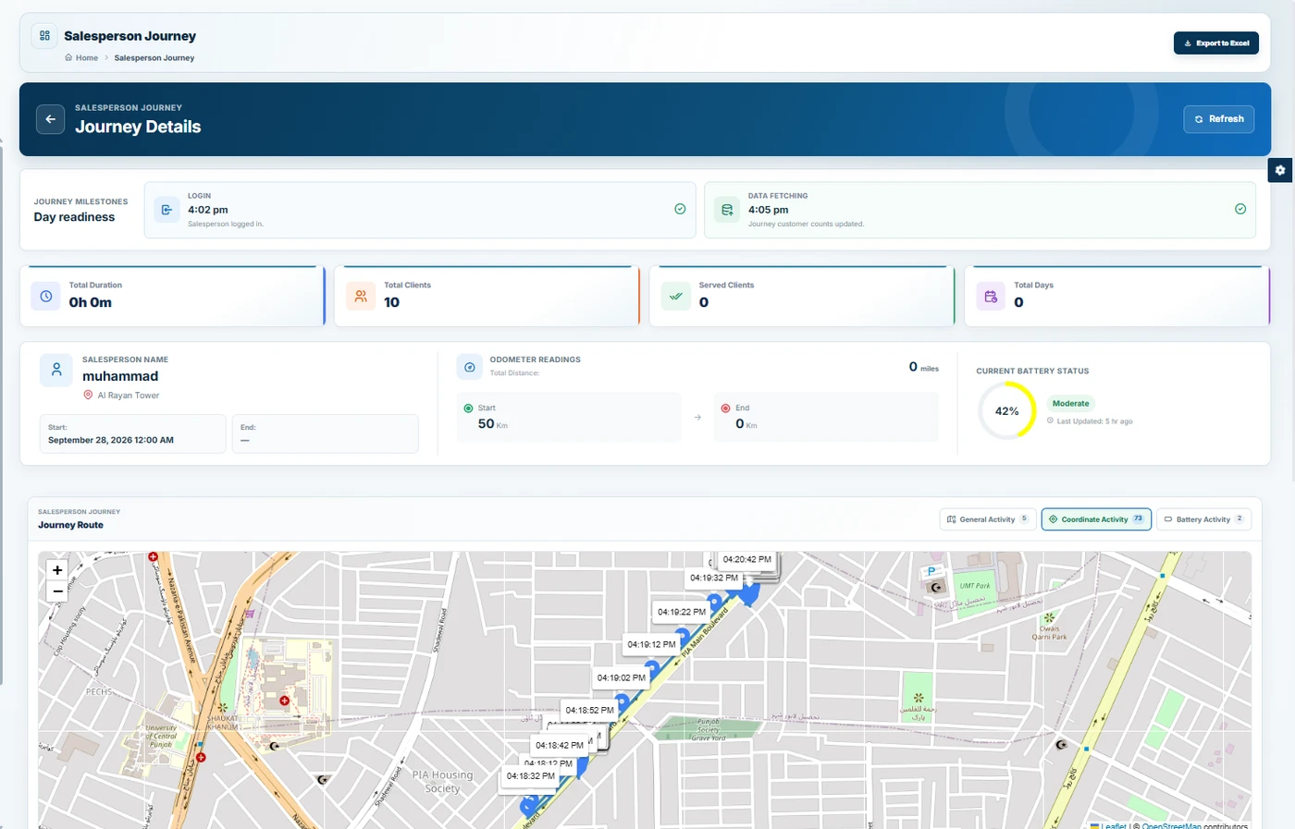Click the Start 50 Km odometer reading
This screenshot has height=829, width=1295.
[x=570, y=417]
